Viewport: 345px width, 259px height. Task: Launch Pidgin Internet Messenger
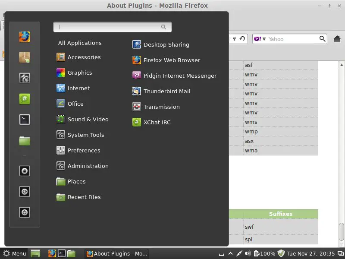pos(174,76)
